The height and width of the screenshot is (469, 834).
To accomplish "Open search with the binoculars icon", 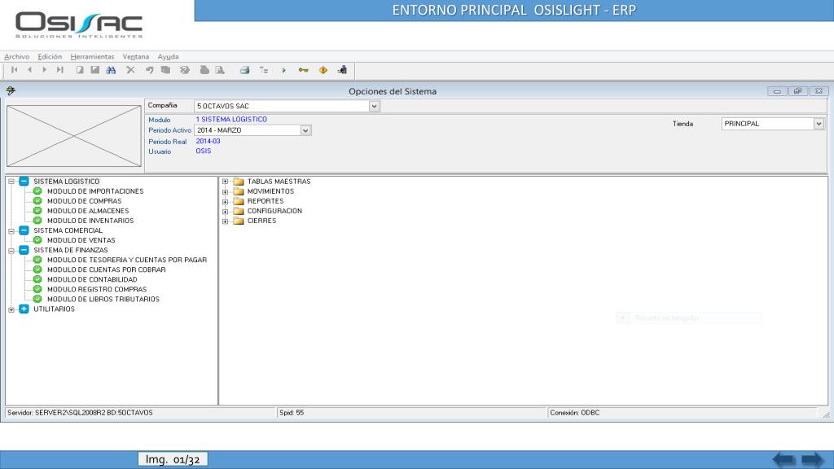I will pyautogui.click(x=111, y=70).
